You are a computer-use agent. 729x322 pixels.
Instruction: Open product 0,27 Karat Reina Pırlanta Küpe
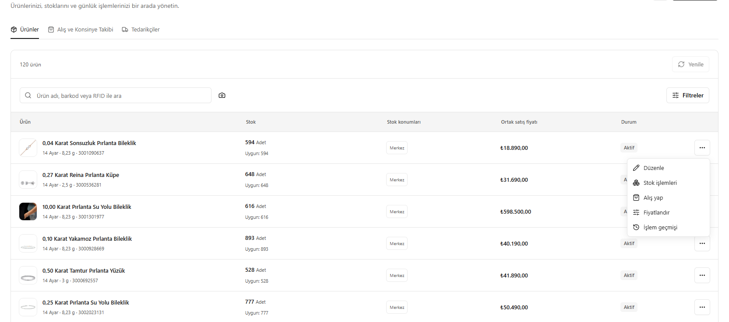(x=81, y=175)
